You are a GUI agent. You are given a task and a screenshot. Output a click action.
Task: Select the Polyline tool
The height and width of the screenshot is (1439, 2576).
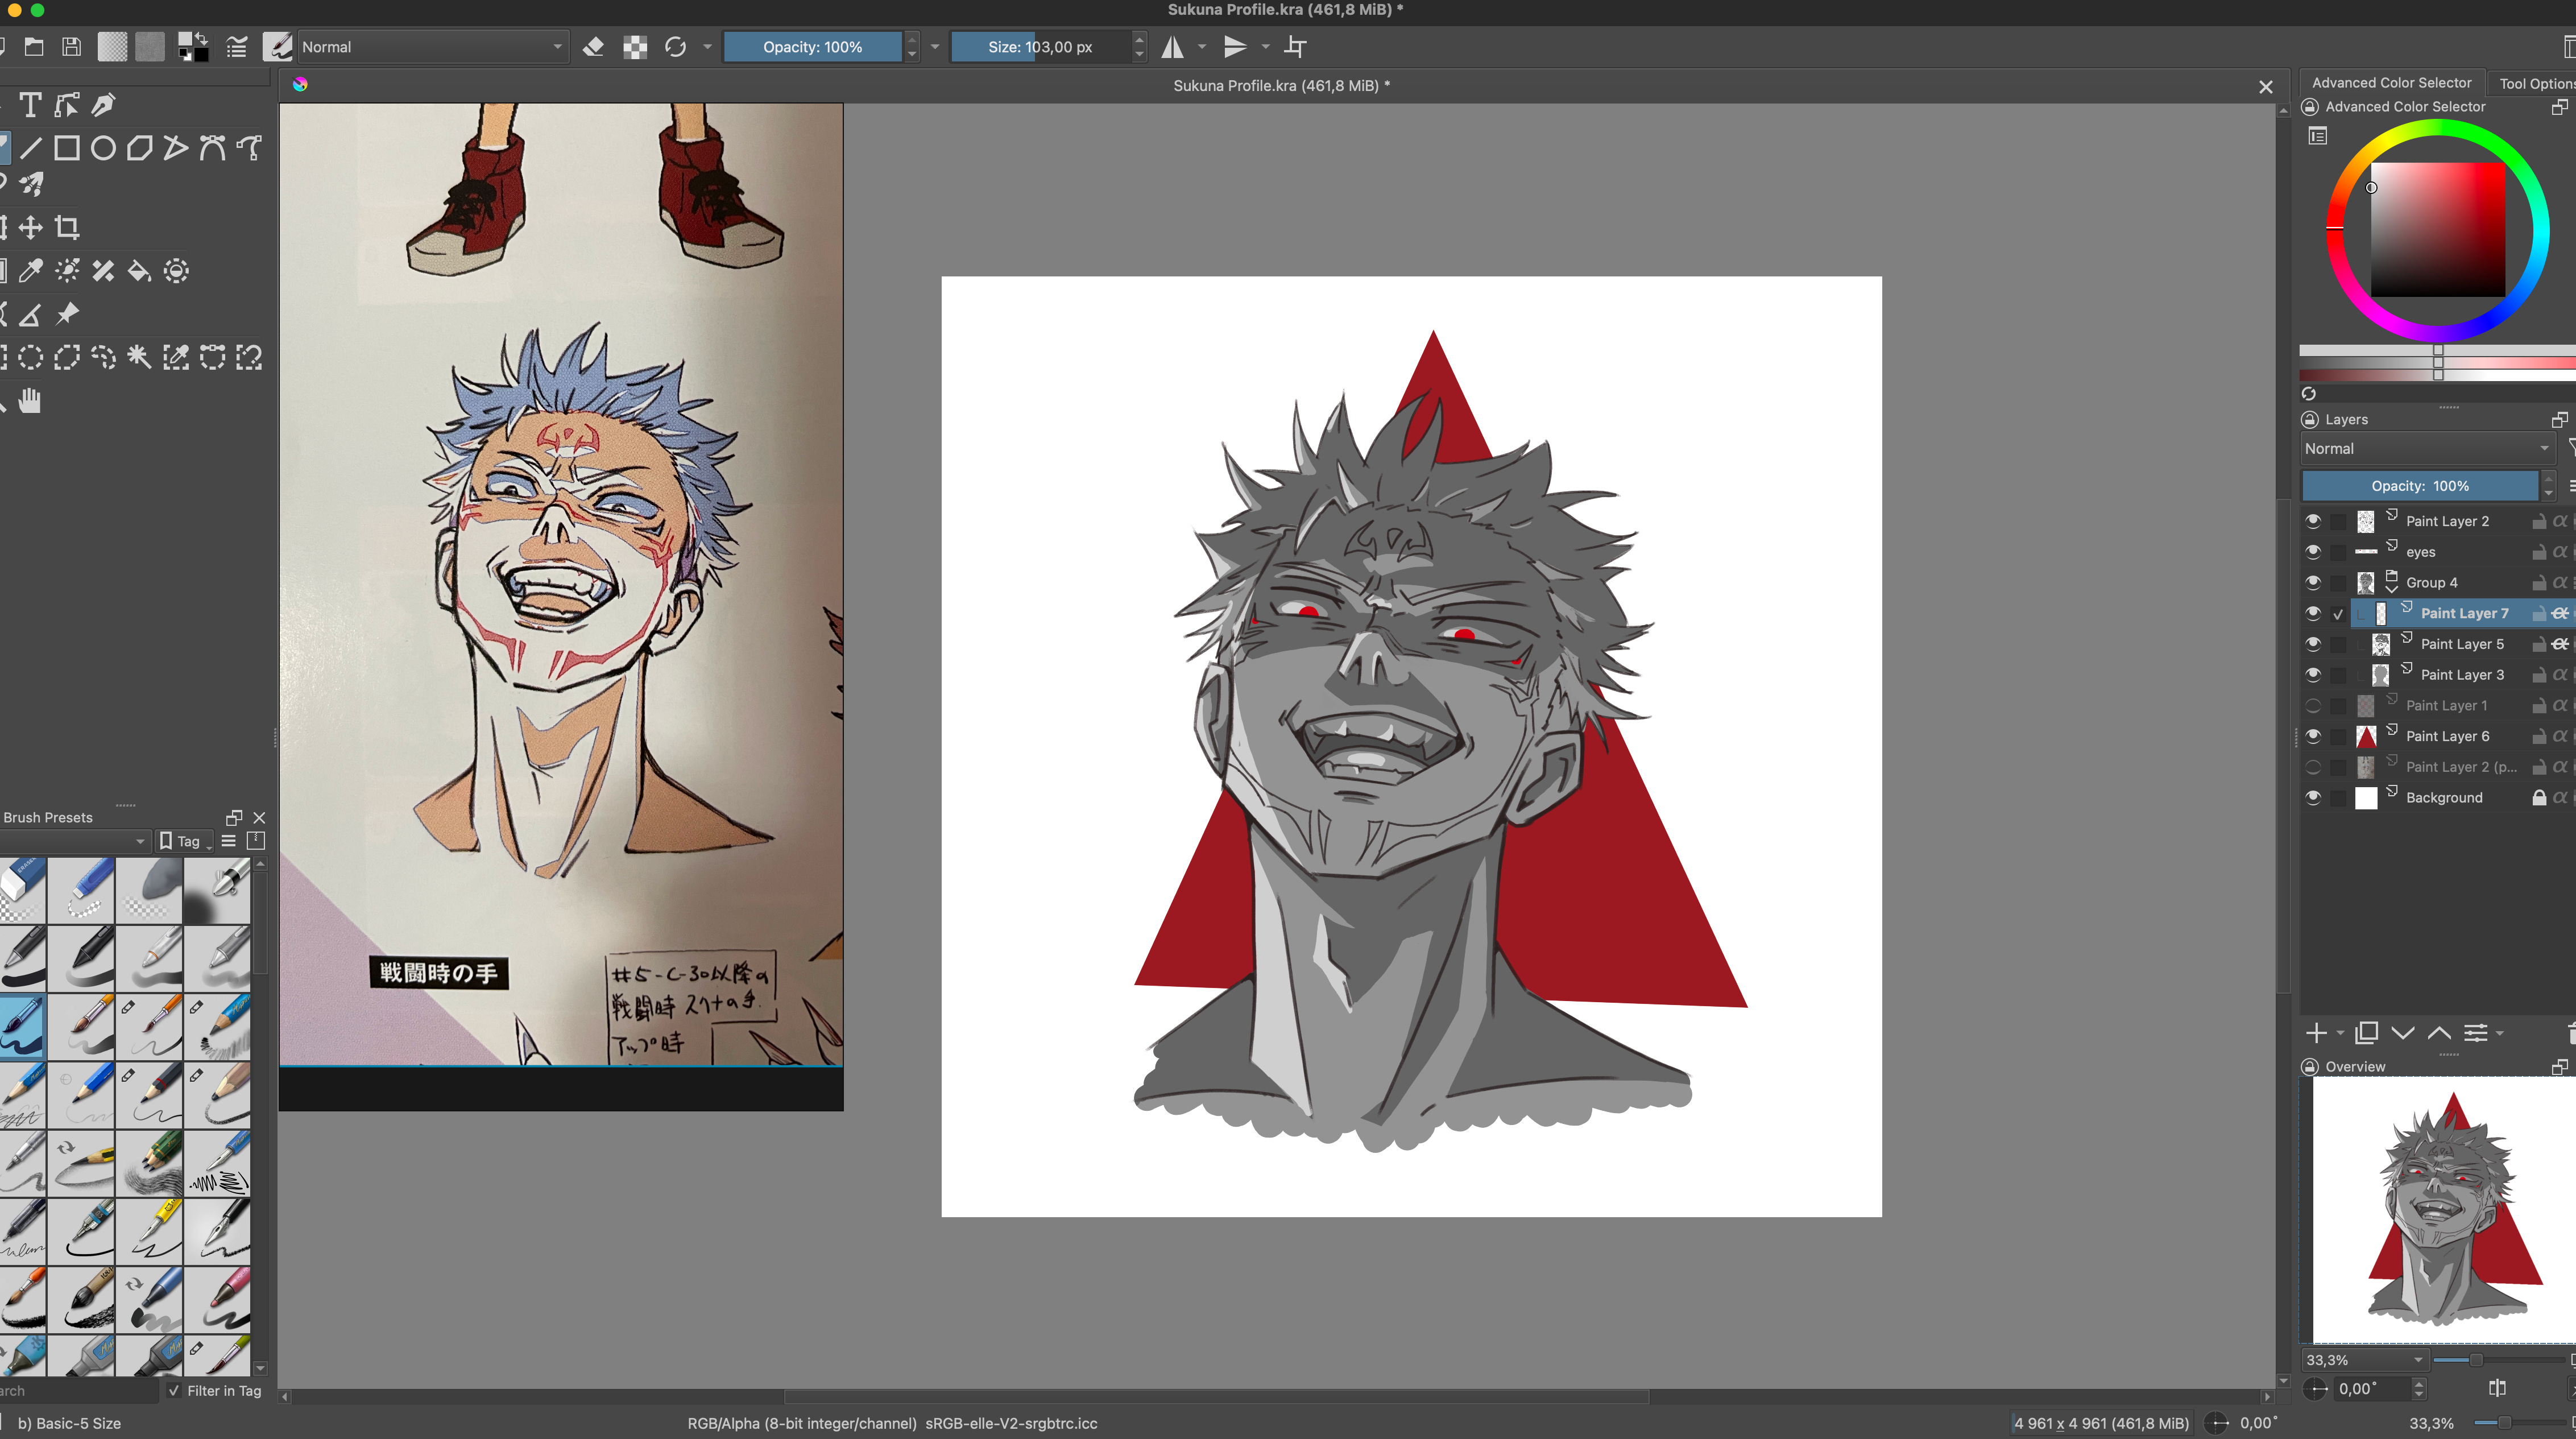[175, 148]
